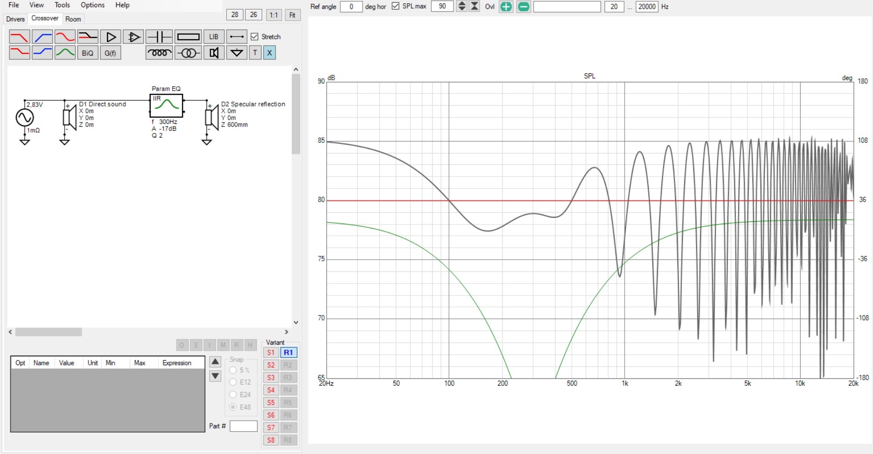The height and width of the screenshot is (454, 873).
Task: Select the E48 snap radio button
Action: coord(233,407)
